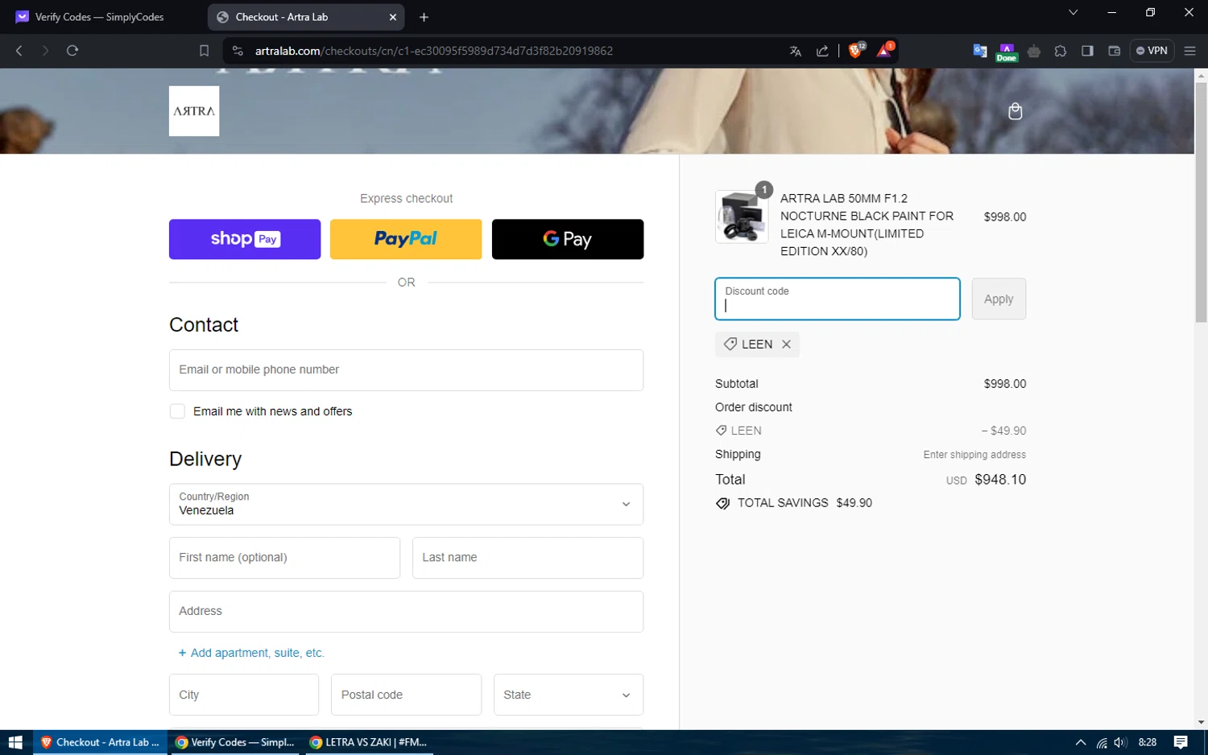Open Brave Shields icon
The height and width of the screenshot is (755, 1208).
[x=856, y=50]
